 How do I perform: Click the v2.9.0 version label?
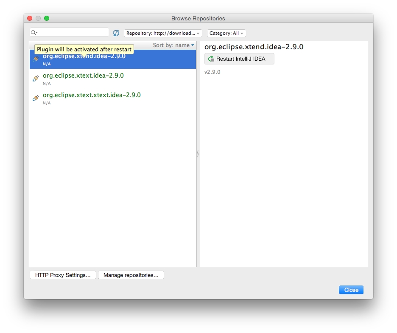213,72
